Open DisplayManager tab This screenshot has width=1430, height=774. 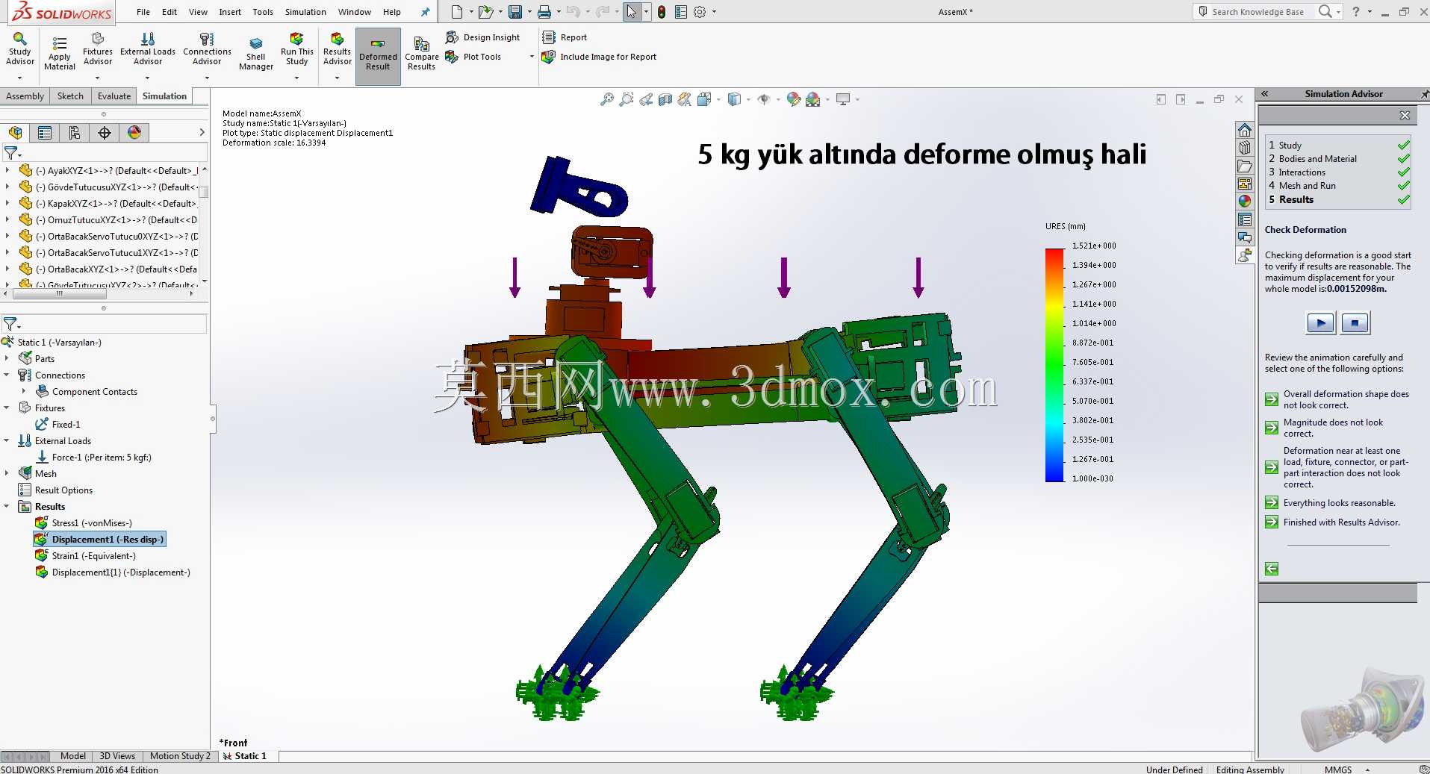[134, 133]
